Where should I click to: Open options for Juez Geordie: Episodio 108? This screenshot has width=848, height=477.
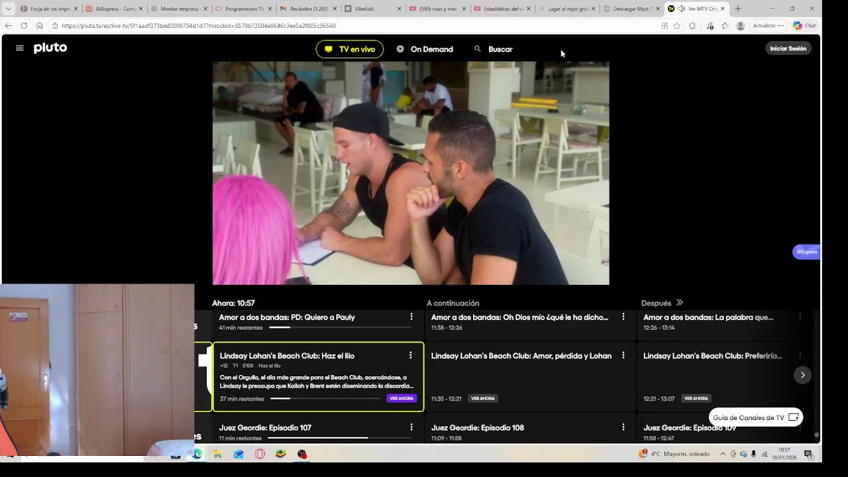click(x=623, y=427)
